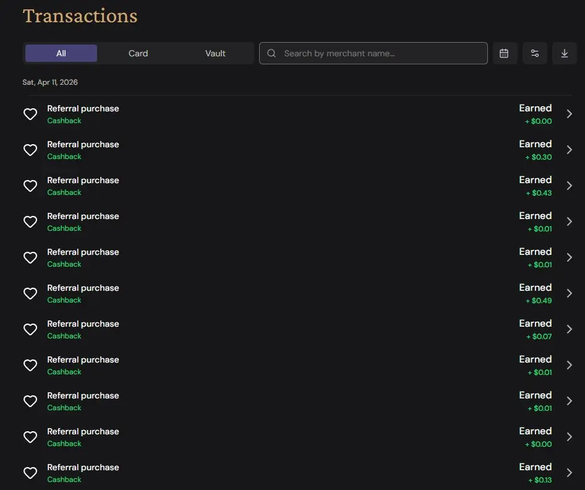
Task: Click the search magnifier icon
Action: pyautogui.click(x=271, y=53)
